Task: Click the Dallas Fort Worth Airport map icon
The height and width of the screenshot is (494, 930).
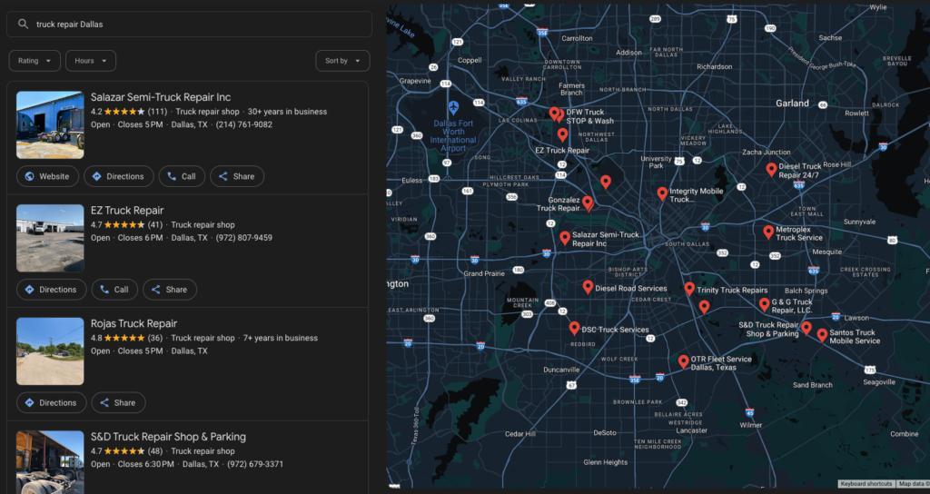Action: (x=453, y=108)
